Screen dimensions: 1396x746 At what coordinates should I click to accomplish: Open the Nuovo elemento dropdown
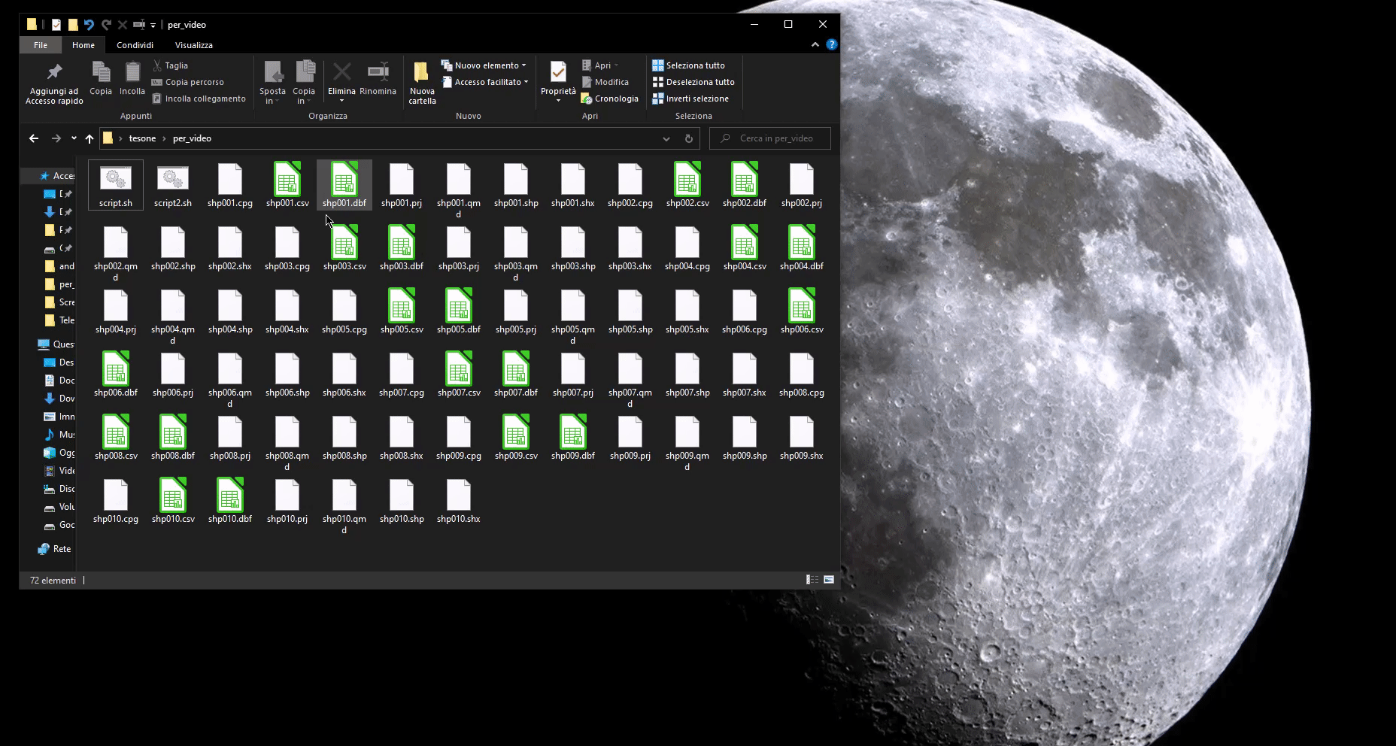[x=486, y=65]
